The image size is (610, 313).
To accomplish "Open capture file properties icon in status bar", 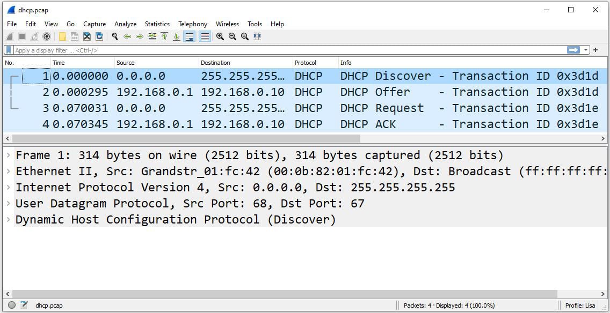I will 24,305.
